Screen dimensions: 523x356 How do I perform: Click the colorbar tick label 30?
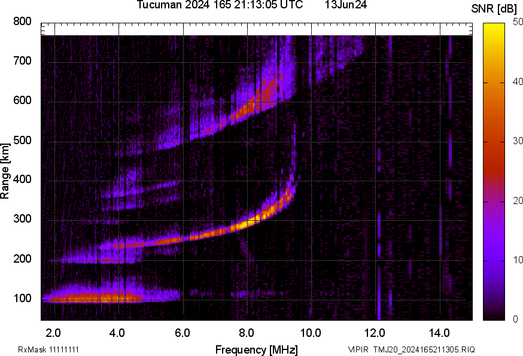point(518,141)
